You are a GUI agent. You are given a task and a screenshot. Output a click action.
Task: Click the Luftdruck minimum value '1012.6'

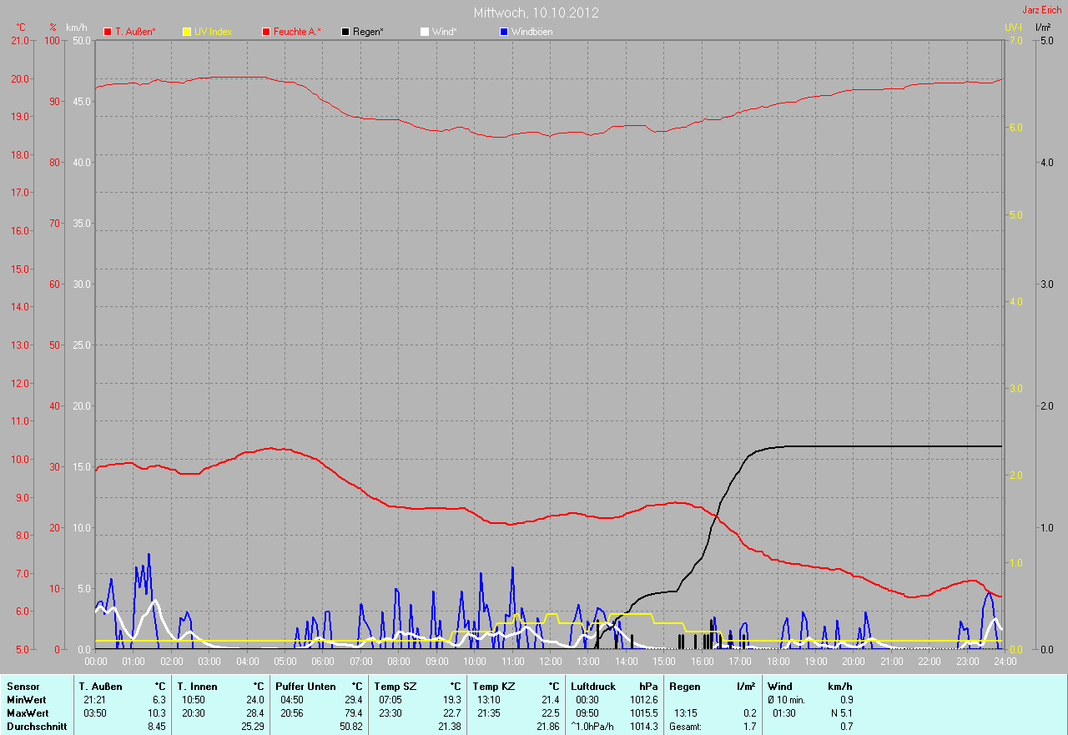[x=643, y=700]
